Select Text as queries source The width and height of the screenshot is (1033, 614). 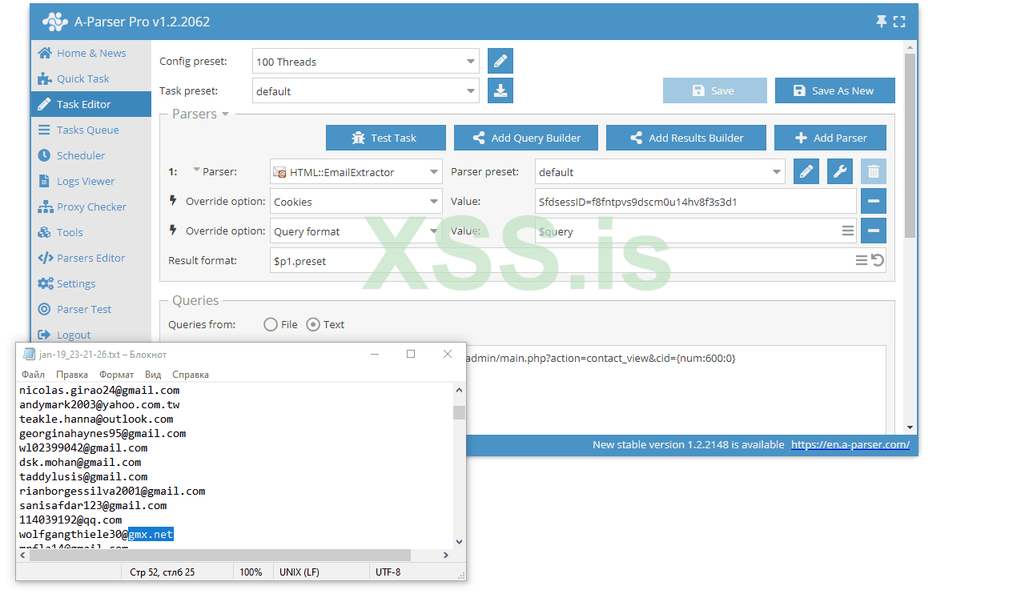coord(314,324)
